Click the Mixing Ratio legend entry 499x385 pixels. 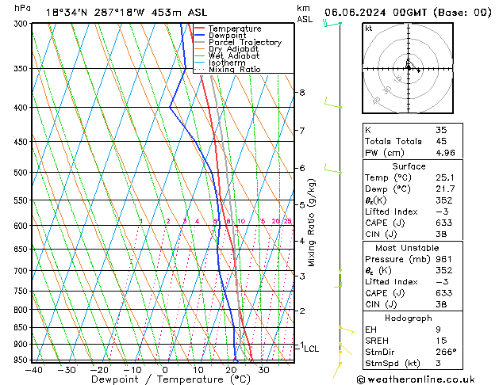pyautogui.click(x=234, y=70)
